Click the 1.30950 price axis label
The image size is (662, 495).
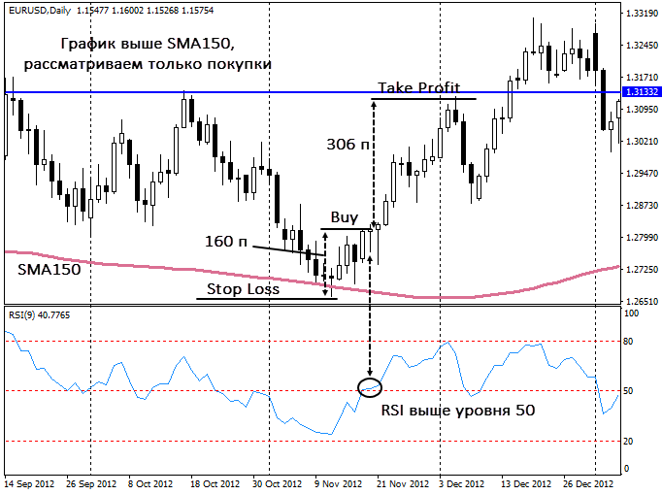(643, 110)
